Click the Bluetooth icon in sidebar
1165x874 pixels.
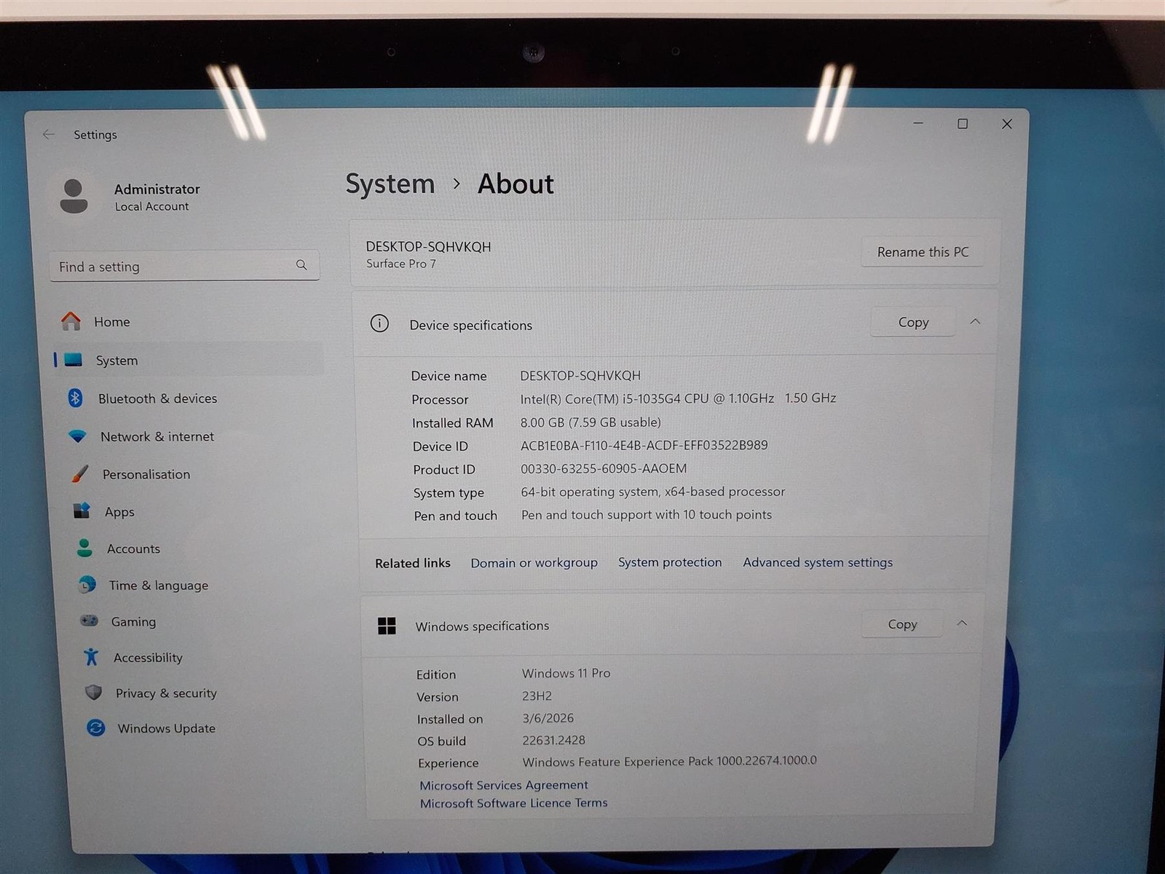75,398
